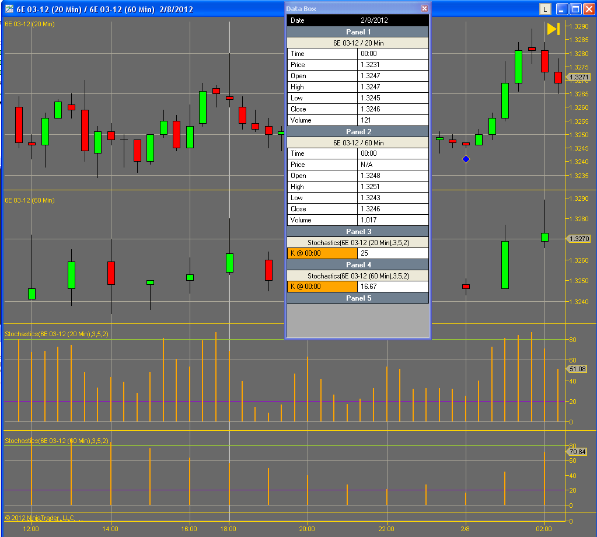Click the Panel 2 High value 1.3251
Image resolution: width=597 pixels, height=537 pixels.
tap(393, 187)
